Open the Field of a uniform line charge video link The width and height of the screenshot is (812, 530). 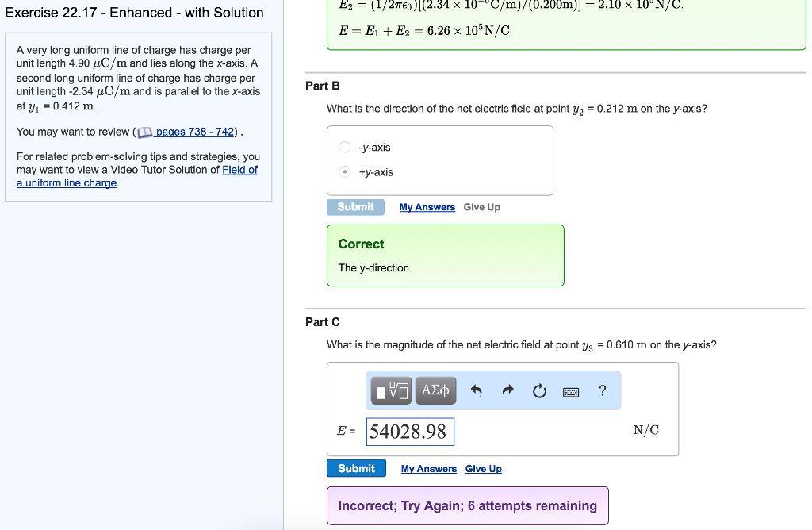click(239, 170)
